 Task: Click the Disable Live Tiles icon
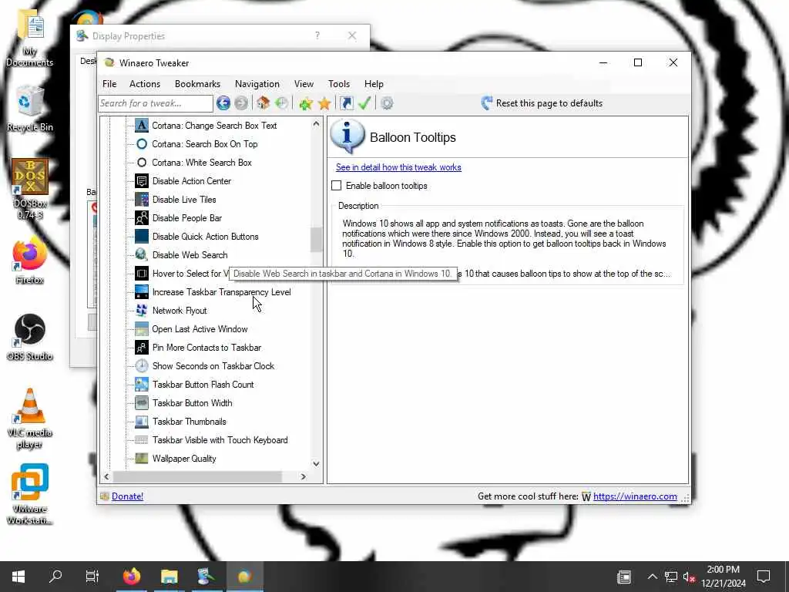click(x=142, y=200)
